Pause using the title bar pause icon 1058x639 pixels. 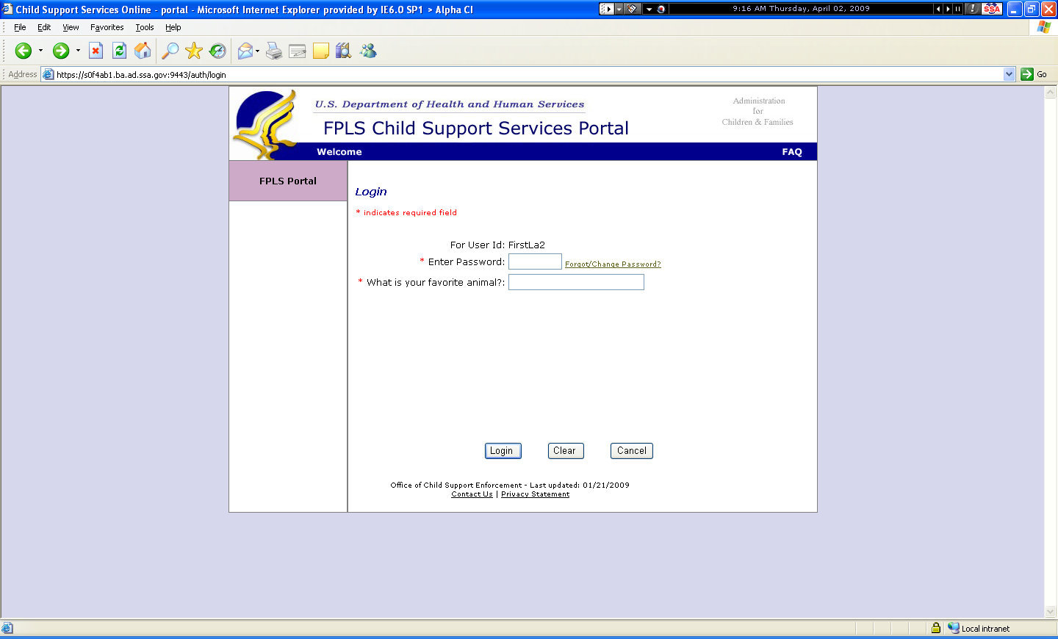click(957, 9)
